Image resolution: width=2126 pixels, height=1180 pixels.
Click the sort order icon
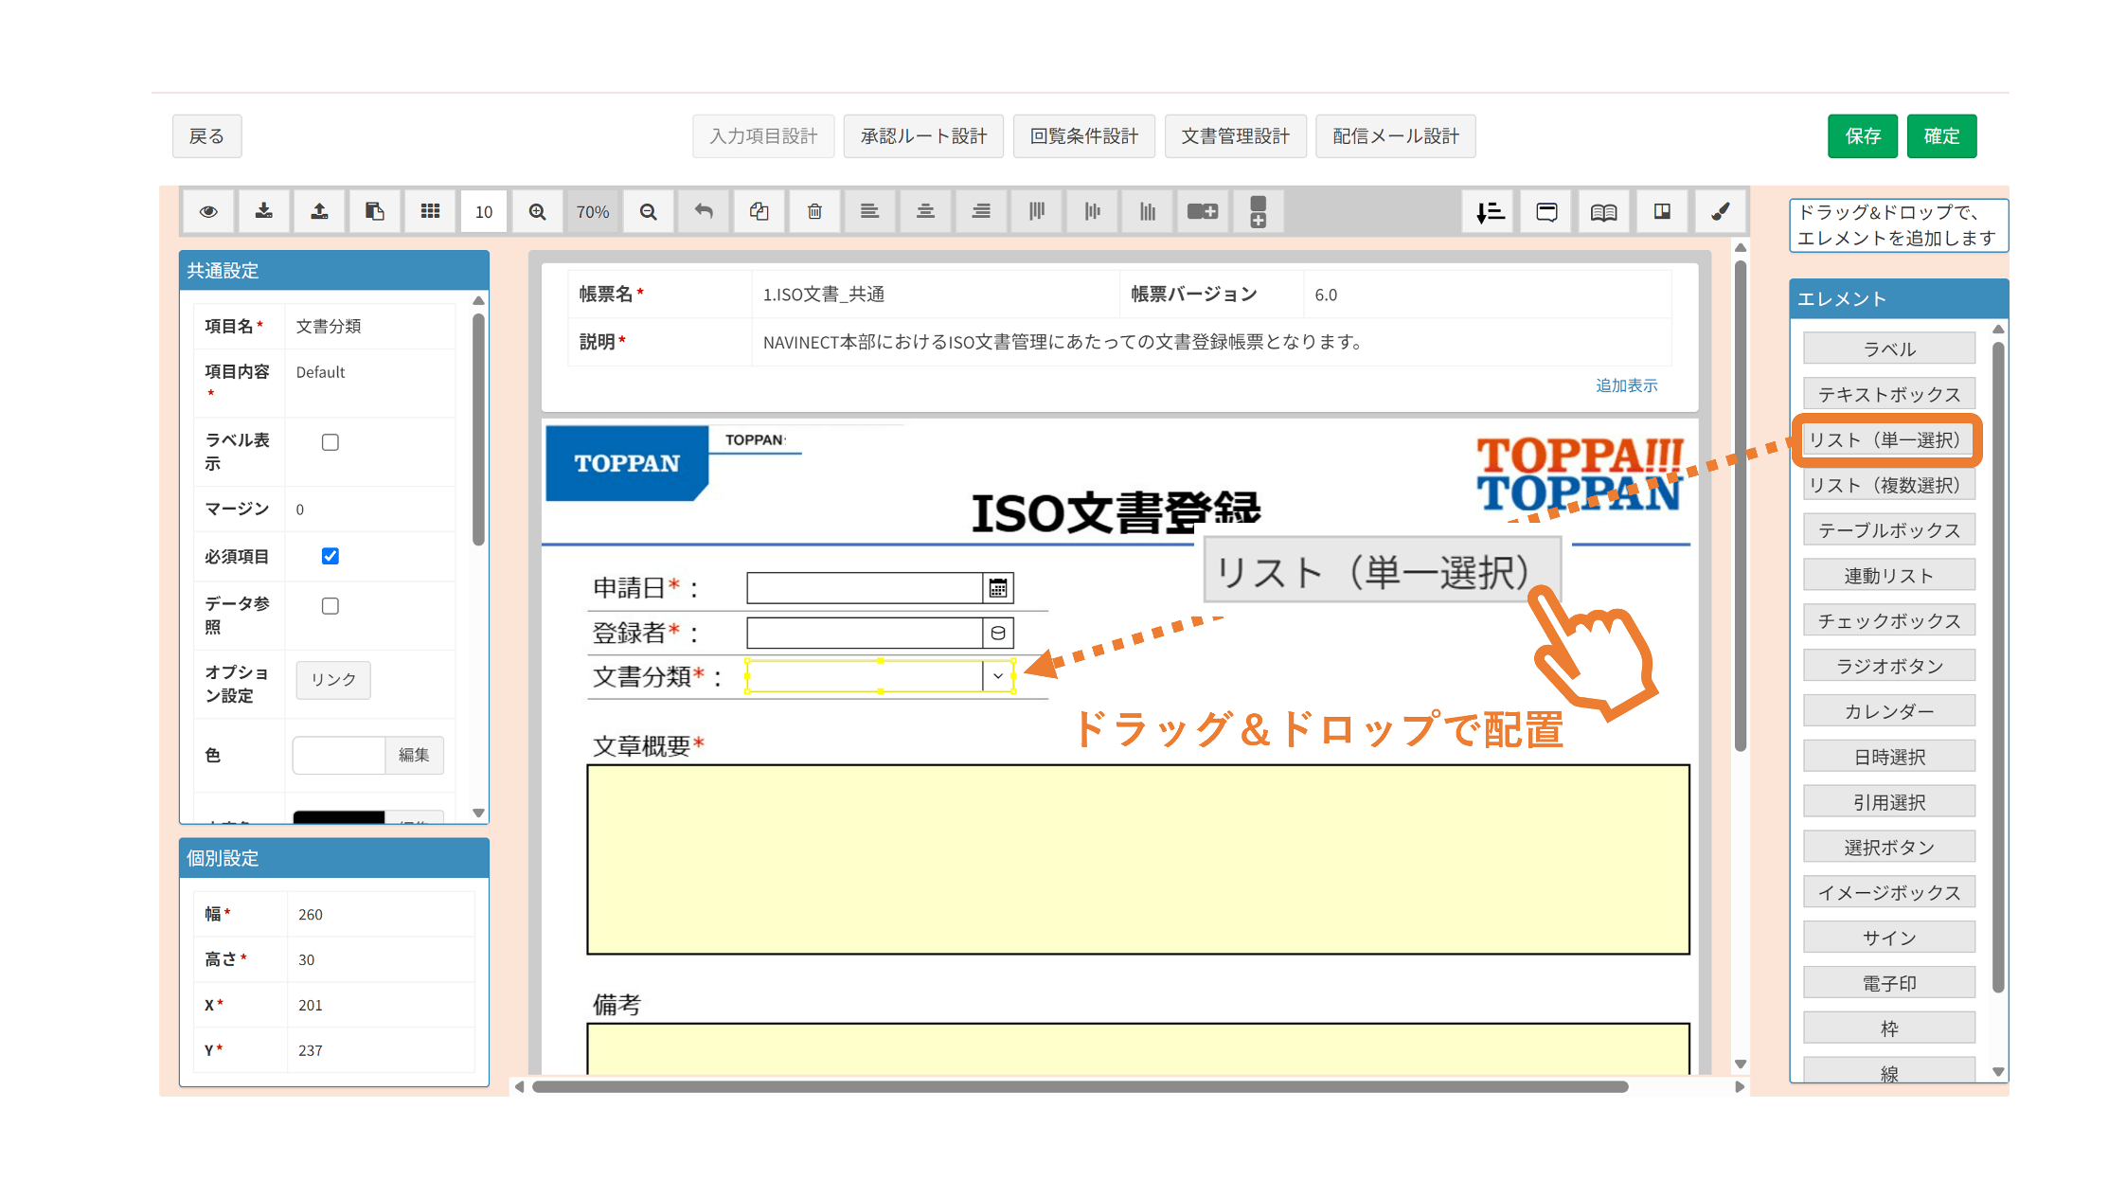[1490, 212]
